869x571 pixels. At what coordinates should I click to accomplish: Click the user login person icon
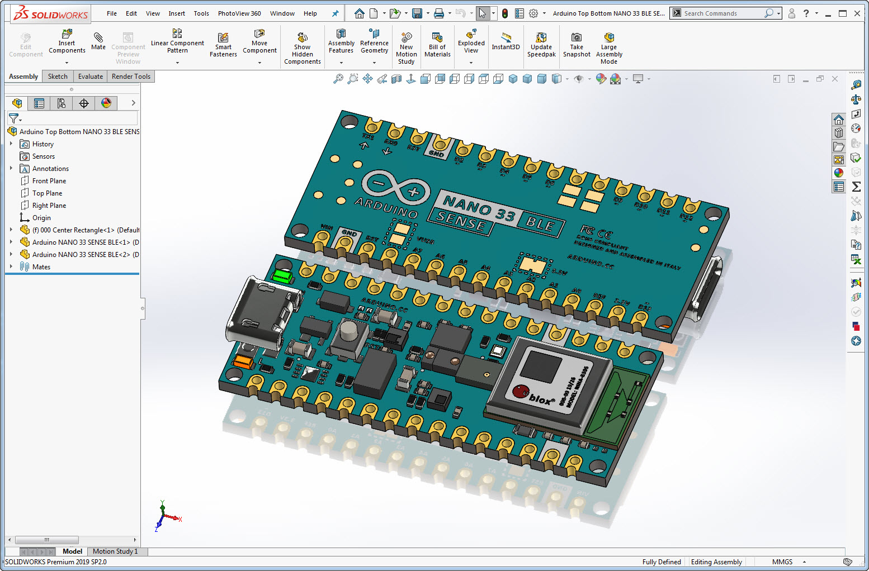point(792,13)
